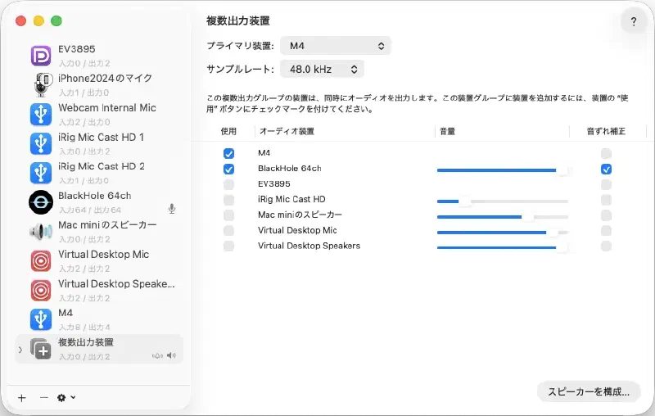Screen dimensions: 655x416
Task: Click the 音ずれ補正 column header
Action: click(606, 131)
